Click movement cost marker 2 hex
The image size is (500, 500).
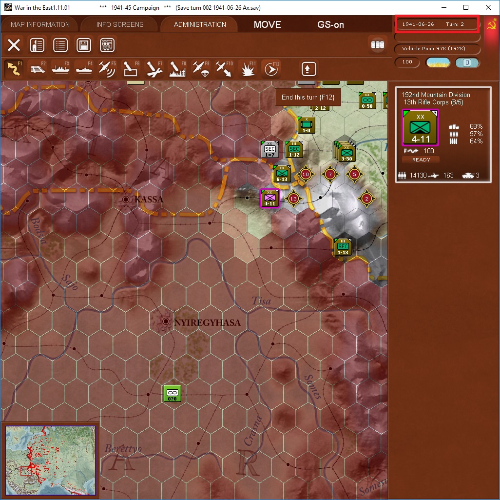pos(366,199)
